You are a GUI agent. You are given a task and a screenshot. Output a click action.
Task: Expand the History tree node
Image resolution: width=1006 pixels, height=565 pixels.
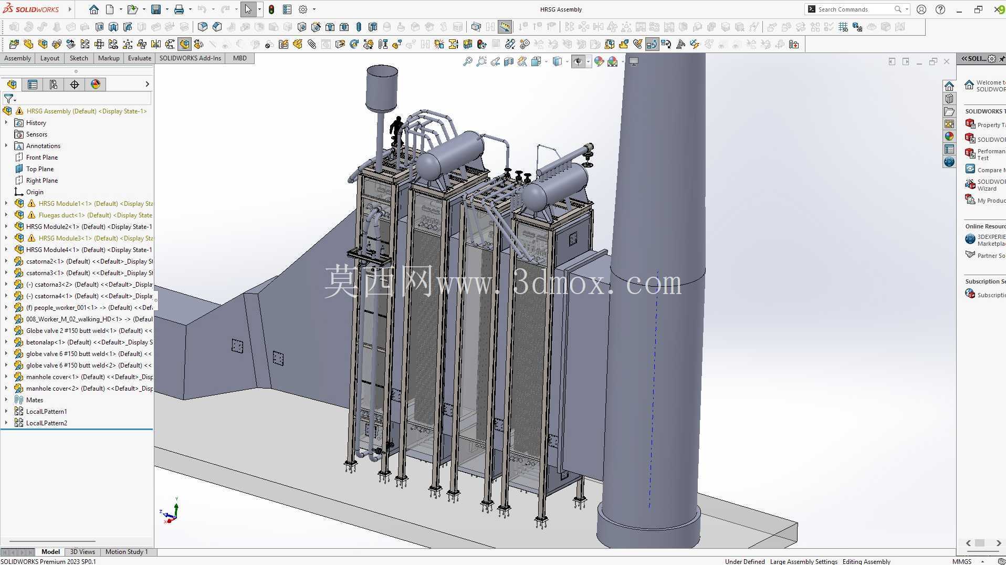pos(6,122)
